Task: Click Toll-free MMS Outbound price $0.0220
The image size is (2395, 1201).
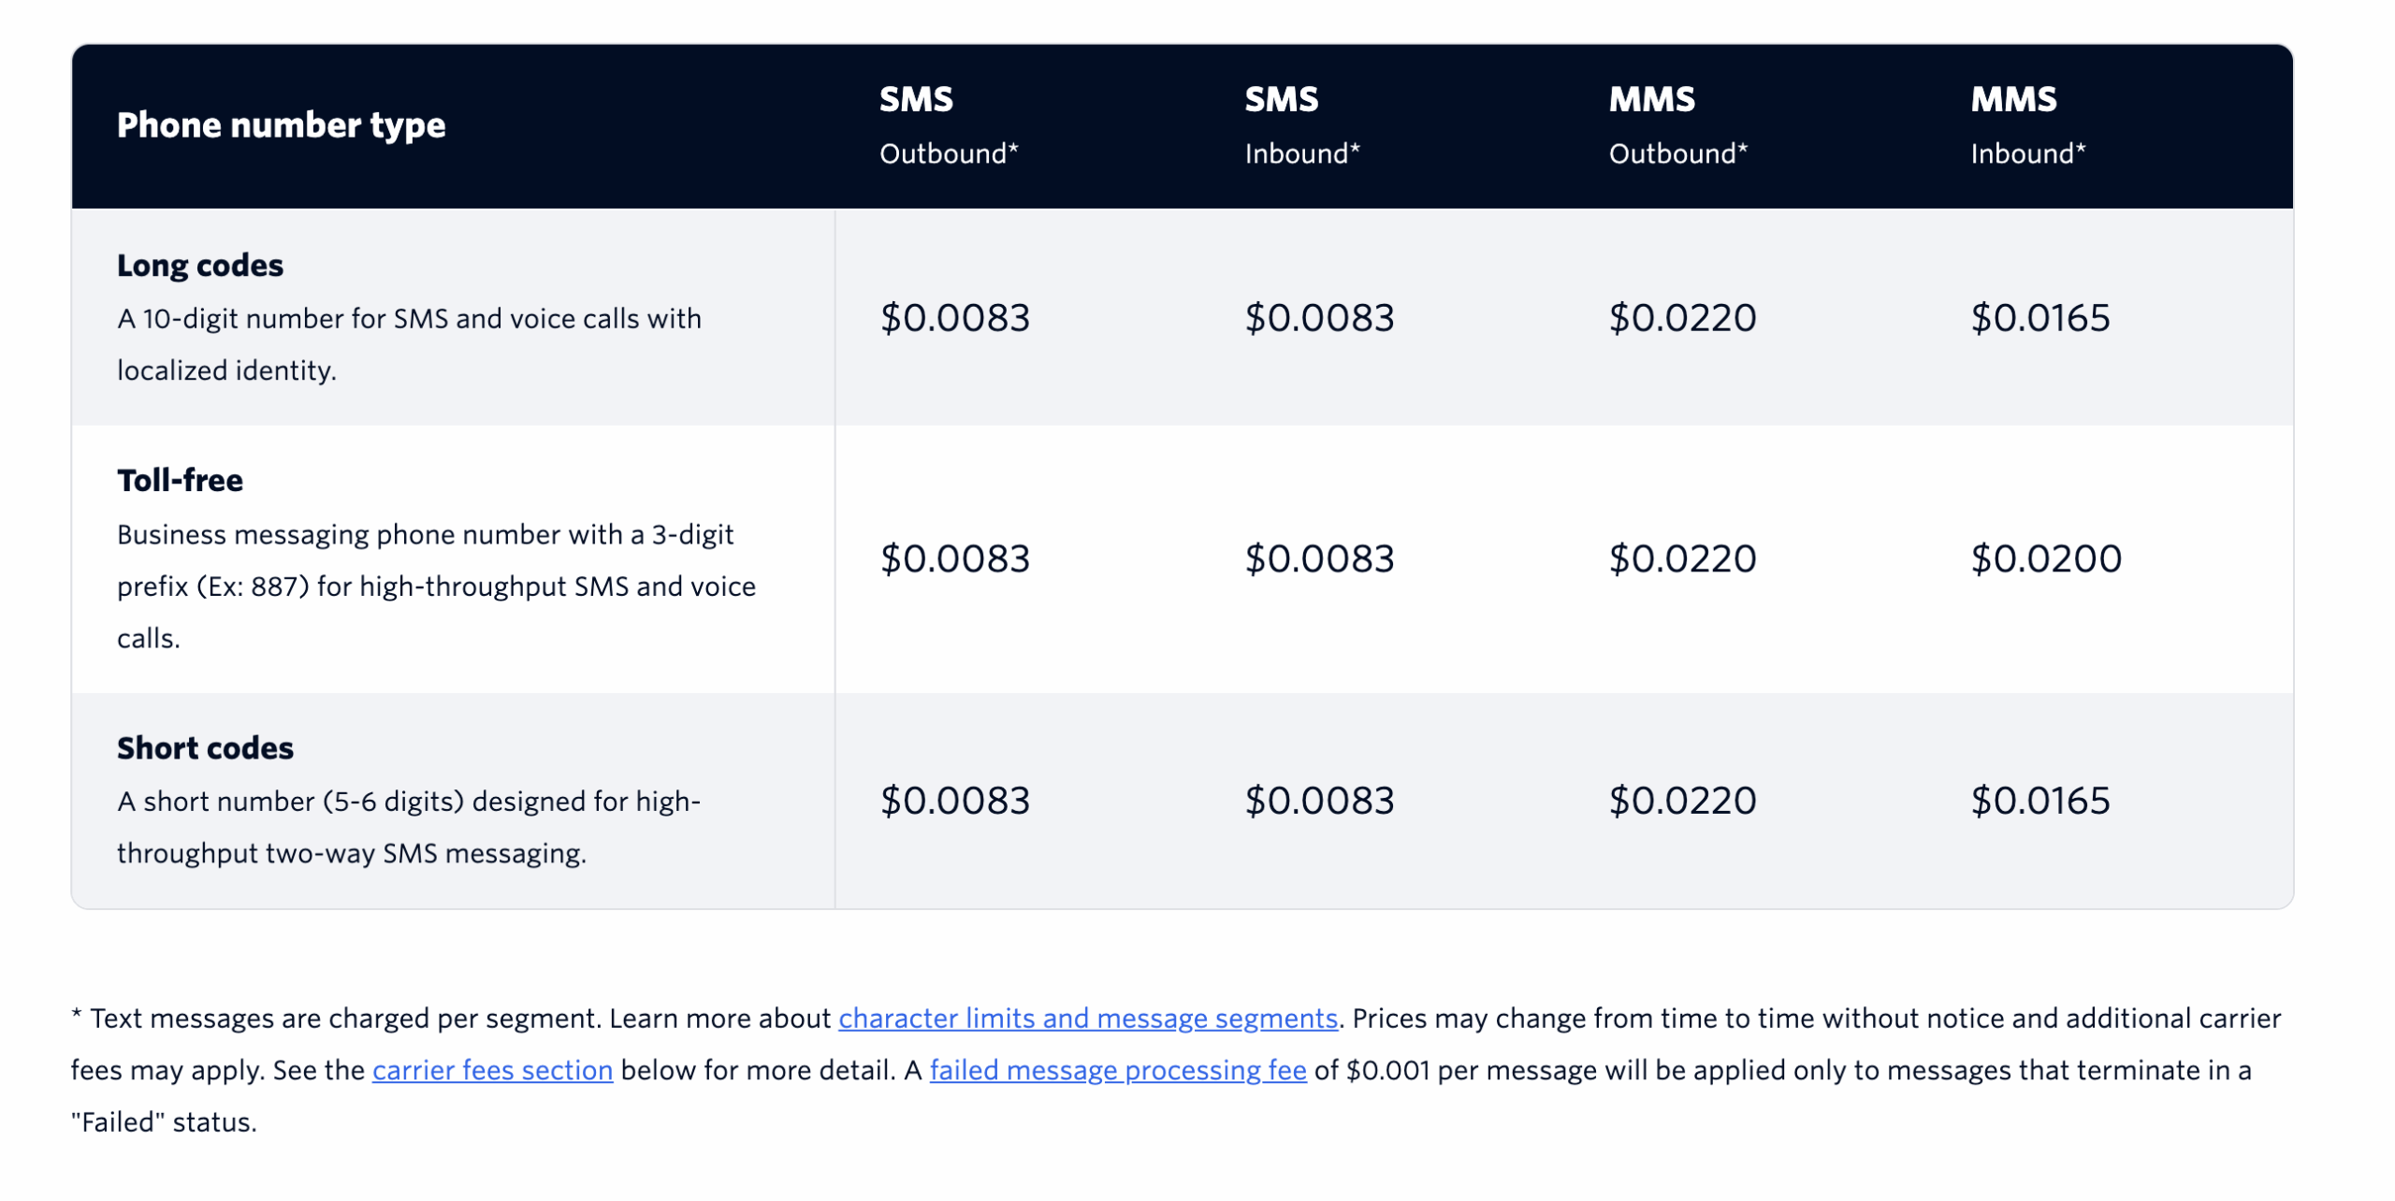Action: click(1682, 559)
